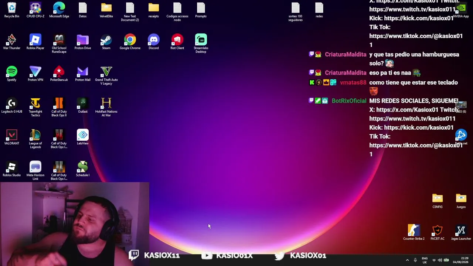The height and width of the screenshot is (266, 473).
Task: Select the Codigos accesos nodo file
Action: coord(177,12)
